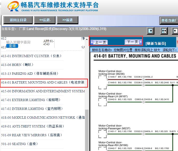
Task: Click the M167 rear-LH motor component box
Action: pos(102,102)
